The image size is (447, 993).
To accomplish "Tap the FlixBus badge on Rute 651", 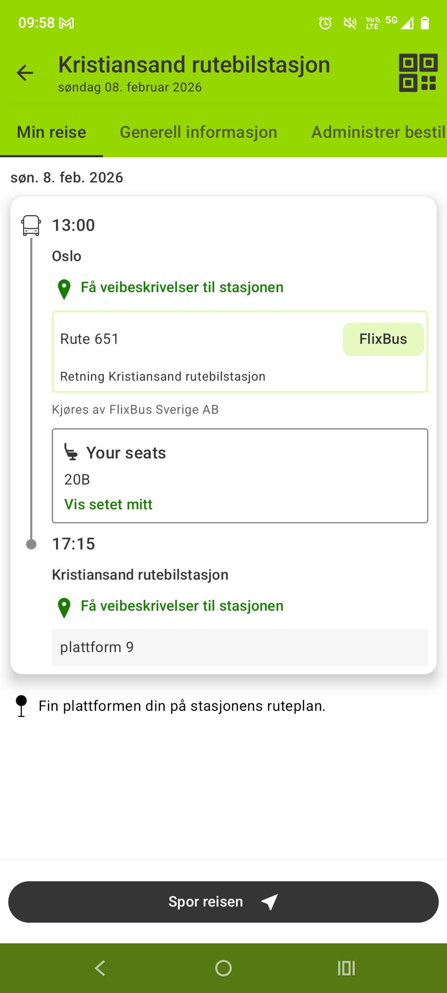I will [x=383, y=339].
